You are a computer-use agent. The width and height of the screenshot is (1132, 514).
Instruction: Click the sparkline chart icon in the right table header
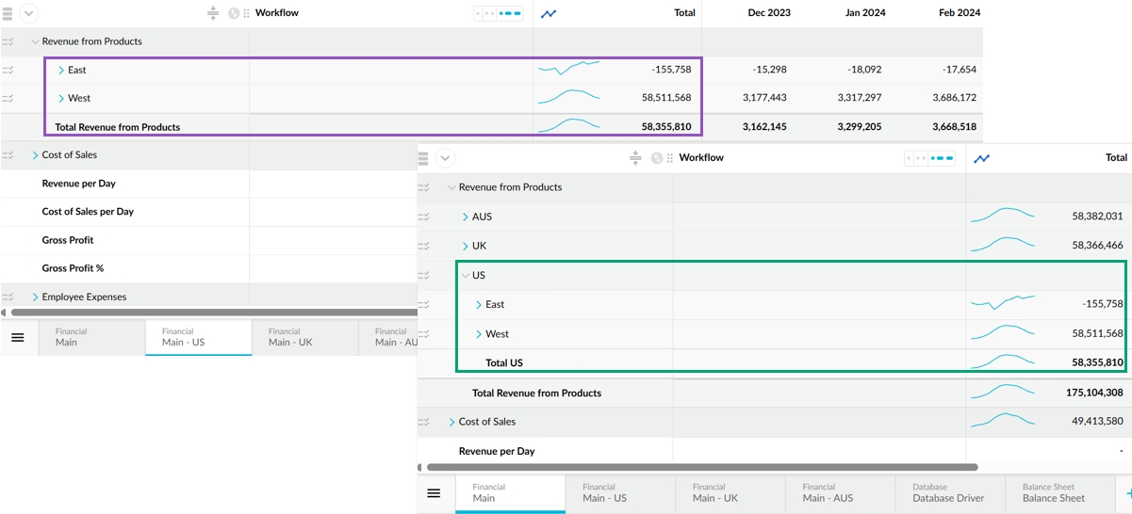[x=982, y=158]
